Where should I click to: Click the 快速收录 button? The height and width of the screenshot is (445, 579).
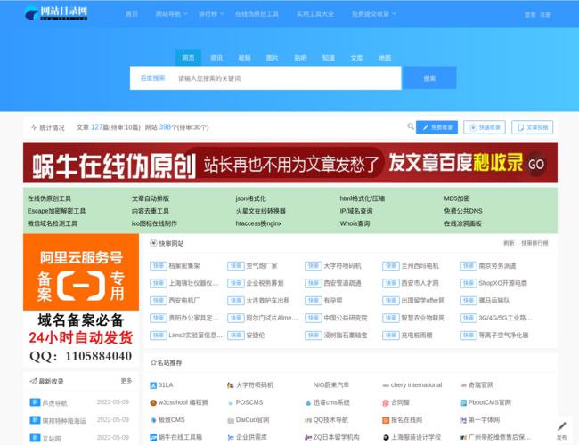(x=485, y=127)
